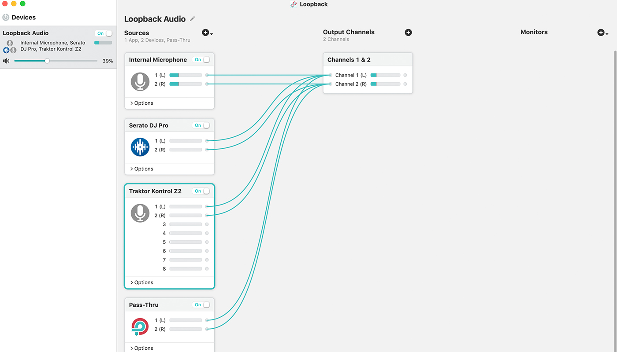Click Serato DJ Pro 1 (L) output connector
The width and height of the screenshot is (617, 352).
[207, 141]
